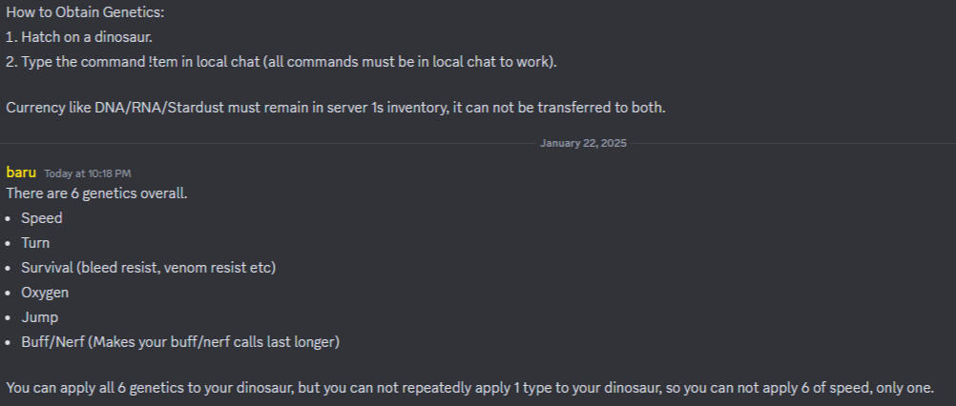This screenshot has width=956, height=406.
Task: Click the bullet point beside Oxygen
Action: click(9, 293)
